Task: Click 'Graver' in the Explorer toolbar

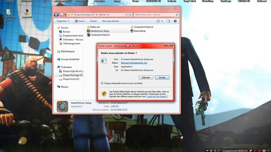Action: pos(94,21)
